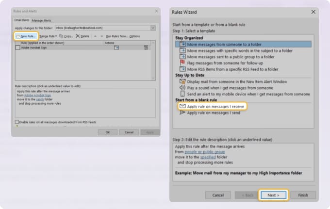The width and height of the screenshot is (330, 209).
Task: Click OK in Rules and Alerts
Action: point(108,132)
